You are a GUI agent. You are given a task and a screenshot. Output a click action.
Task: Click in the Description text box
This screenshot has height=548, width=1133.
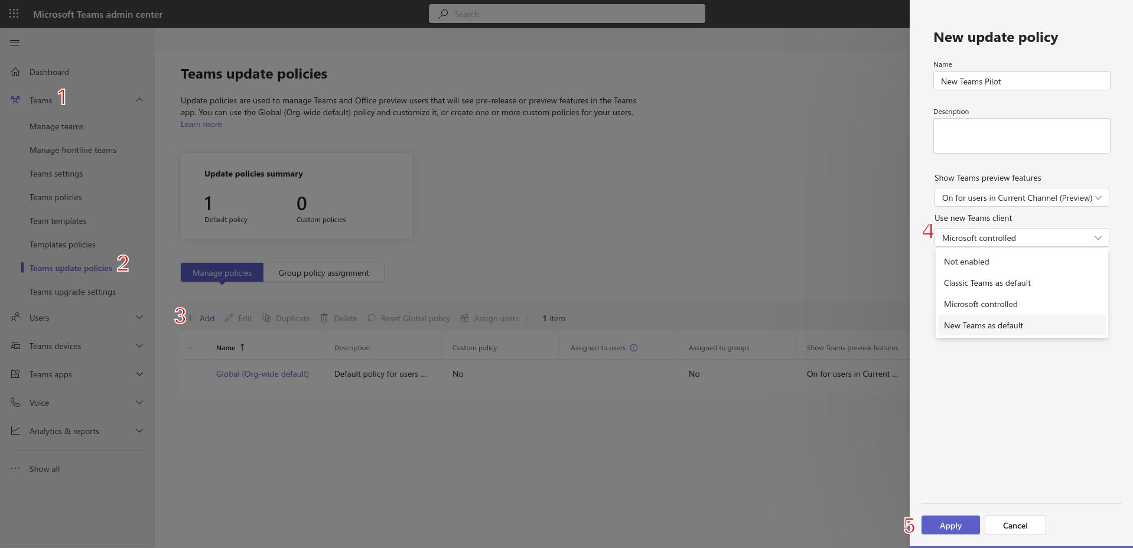pos(1021,136)
